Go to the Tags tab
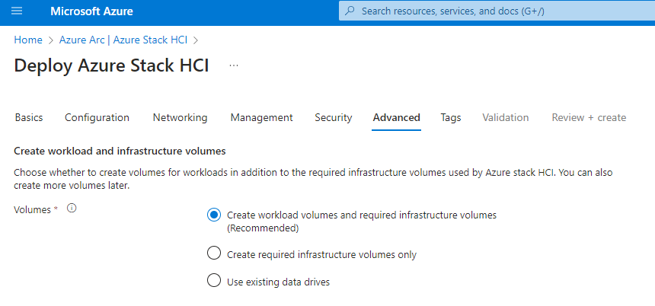The image size is (655, 306). (x=450, y=117)
